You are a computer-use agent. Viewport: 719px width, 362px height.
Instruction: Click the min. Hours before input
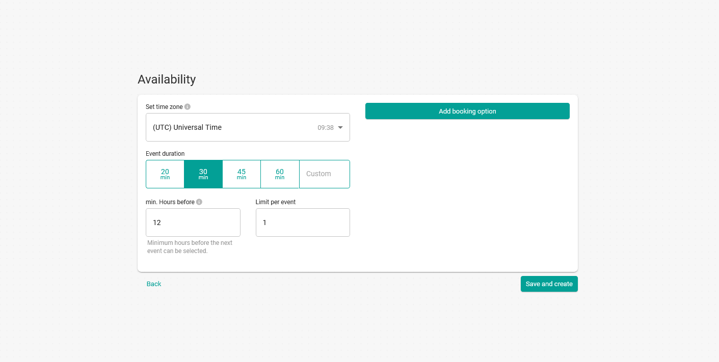coord(193,222)
